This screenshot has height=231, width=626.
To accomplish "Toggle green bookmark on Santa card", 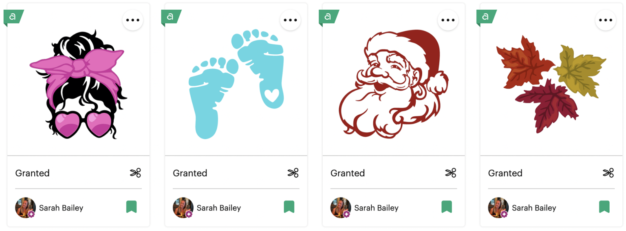I will [447, 207].
